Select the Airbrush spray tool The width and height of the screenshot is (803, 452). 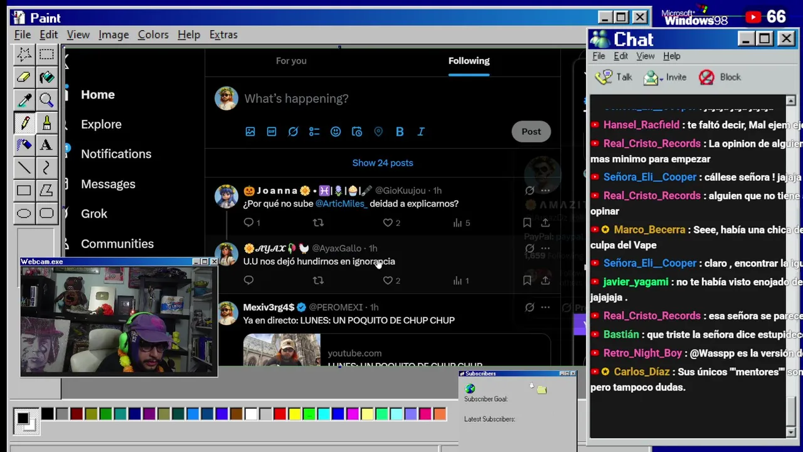tap(24, 145)
